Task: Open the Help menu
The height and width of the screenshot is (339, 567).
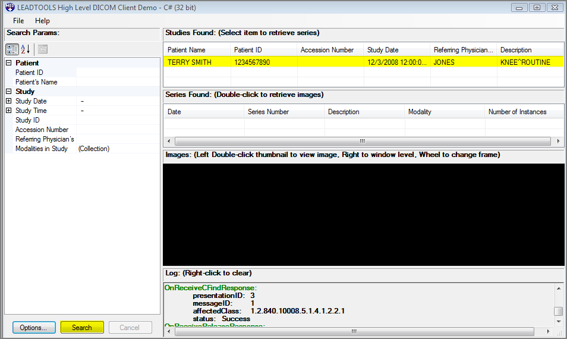Action: pos(43,21)
